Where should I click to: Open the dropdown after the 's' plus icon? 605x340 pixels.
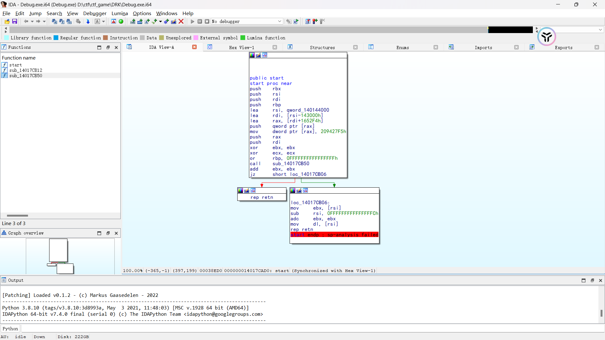[x=160, y=21]
